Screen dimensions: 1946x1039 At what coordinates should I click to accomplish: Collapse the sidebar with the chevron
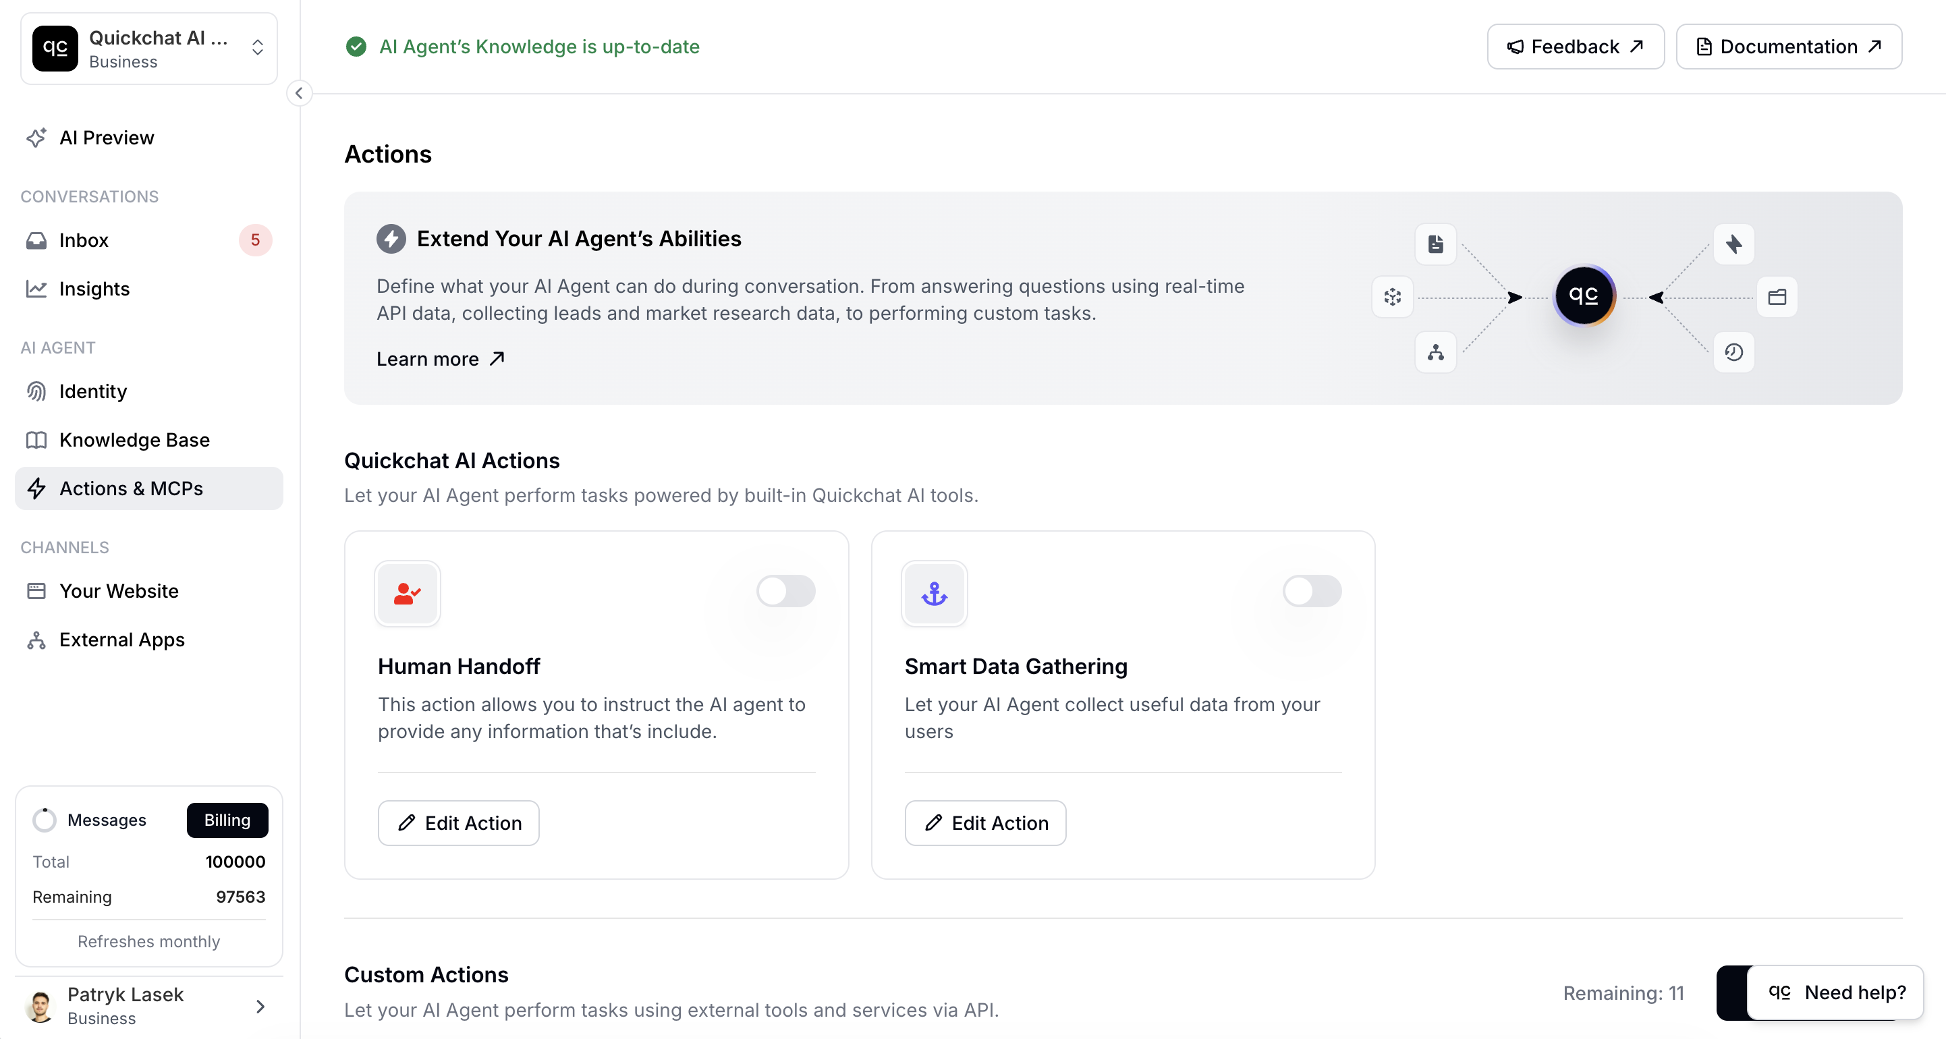299,94
